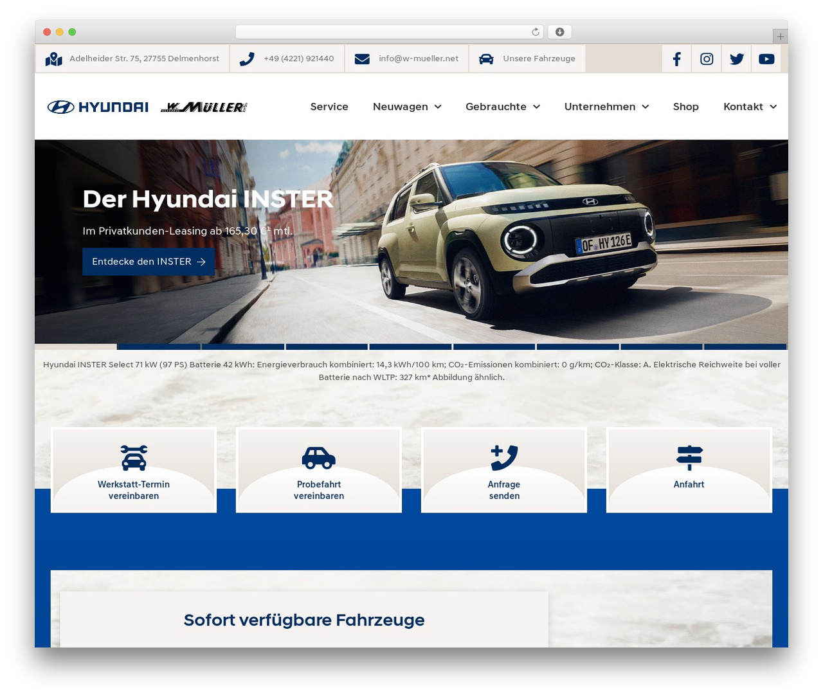Click the map location icon beside address
Screen dimensions: 823x697
click(x=54, y=59)
